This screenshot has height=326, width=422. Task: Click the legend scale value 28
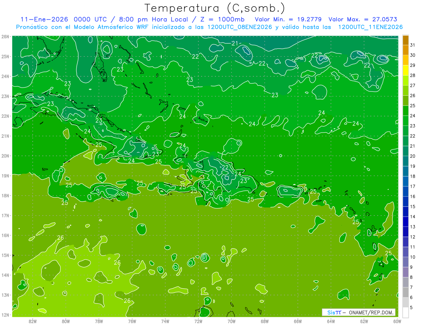click(x=412, y=75)
